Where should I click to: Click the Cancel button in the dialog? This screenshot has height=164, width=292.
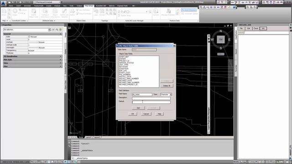146,114
